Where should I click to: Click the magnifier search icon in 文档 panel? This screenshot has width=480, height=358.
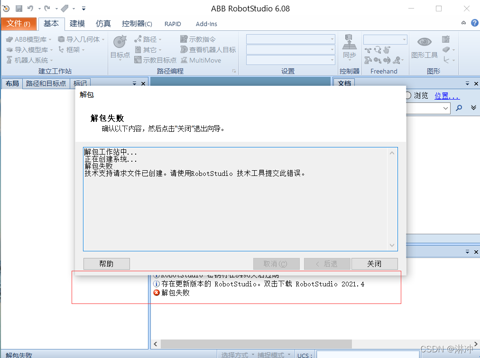coord(458,108)
